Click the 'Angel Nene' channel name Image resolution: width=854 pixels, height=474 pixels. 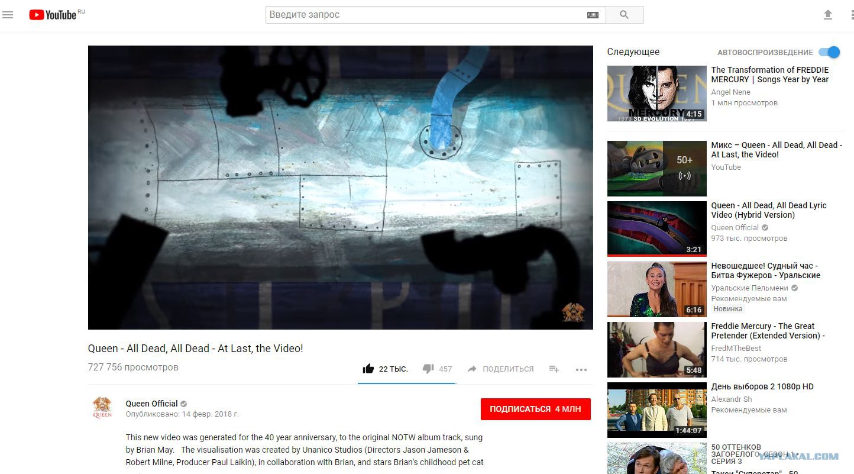[x=730, y=92]
